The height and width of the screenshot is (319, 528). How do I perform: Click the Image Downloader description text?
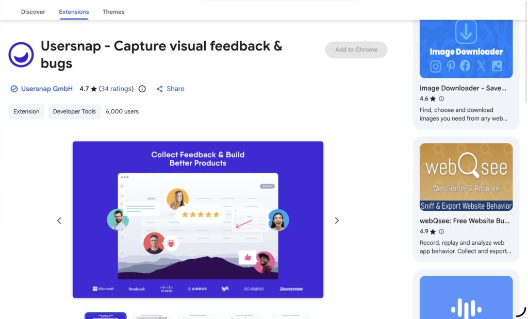pos(464,114)
